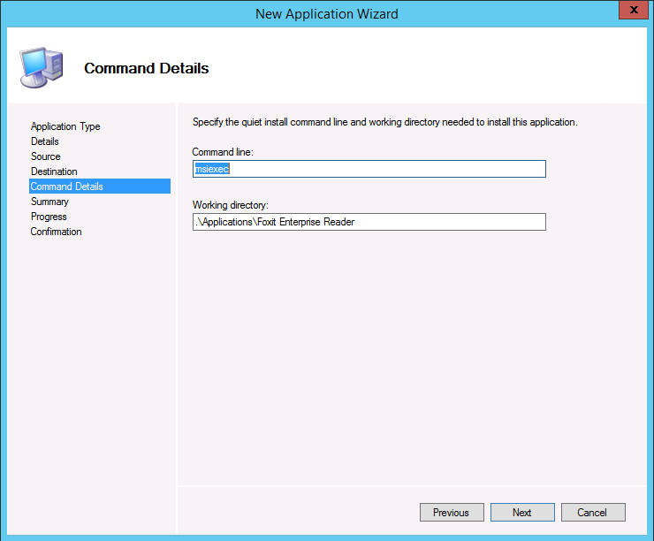654x541 pixels.
Task: Open the Confirmation step
Action: click(x=56, y=232)
